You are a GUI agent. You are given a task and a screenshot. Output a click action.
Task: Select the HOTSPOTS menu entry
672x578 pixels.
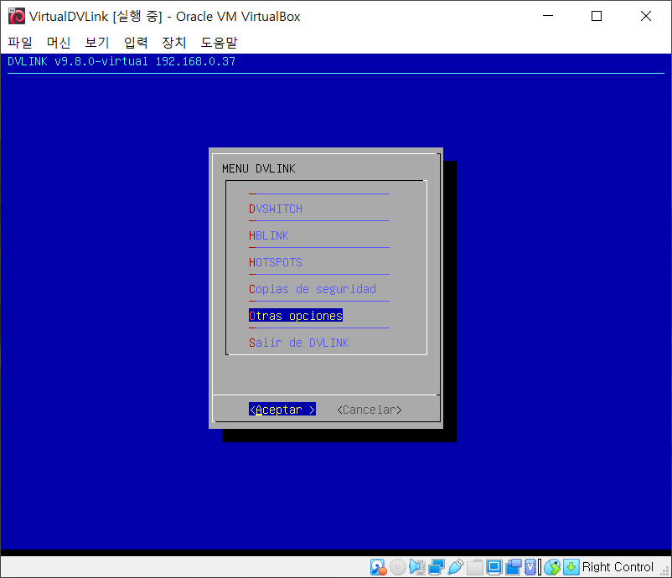pyautogui.click(x=276, y=262)
